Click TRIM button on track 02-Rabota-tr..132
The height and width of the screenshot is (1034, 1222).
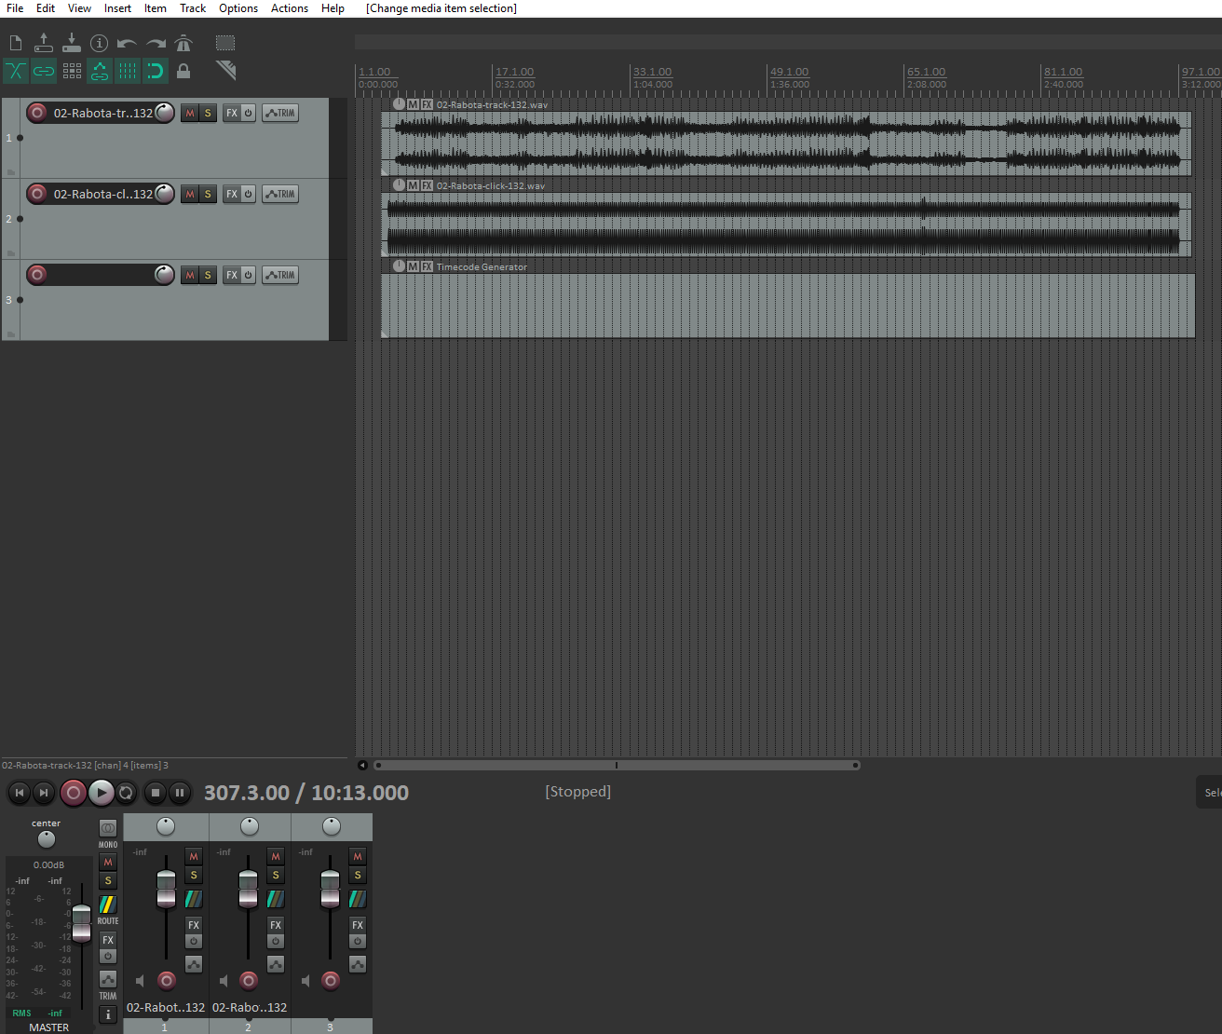point(280,113)
